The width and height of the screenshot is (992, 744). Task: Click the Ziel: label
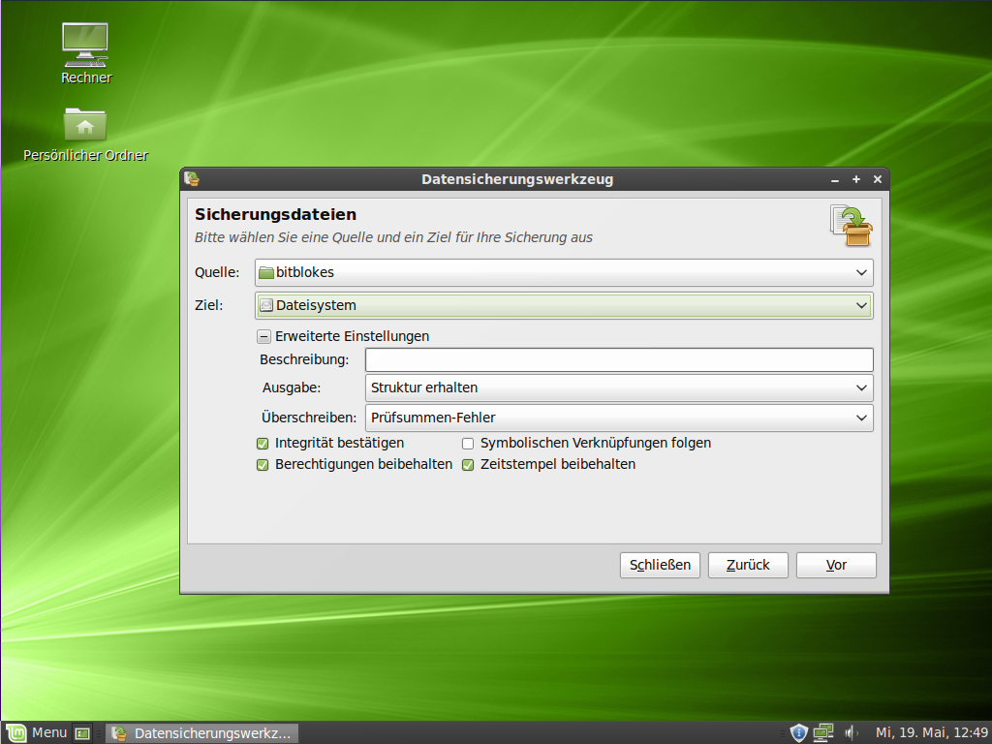(x=209, y=305)
